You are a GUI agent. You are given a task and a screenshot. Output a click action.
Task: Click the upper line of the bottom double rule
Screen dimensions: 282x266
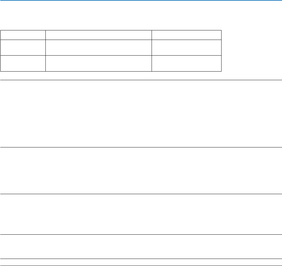(141, 259)
